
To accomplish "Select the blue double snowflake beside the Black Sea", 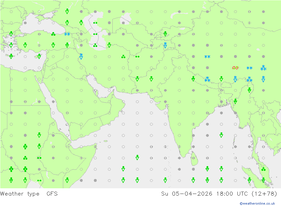I will click(67, 34).
